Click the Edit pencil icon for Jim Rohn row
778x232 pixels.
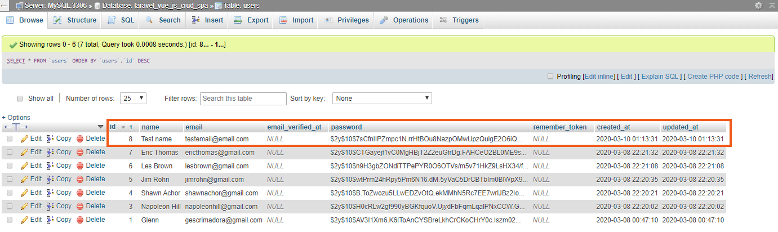click(24, 179)
